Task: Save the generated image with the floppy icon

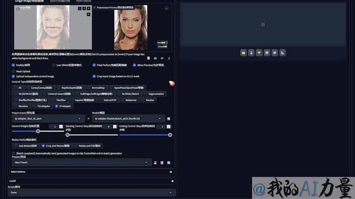Action: point(251,53)
